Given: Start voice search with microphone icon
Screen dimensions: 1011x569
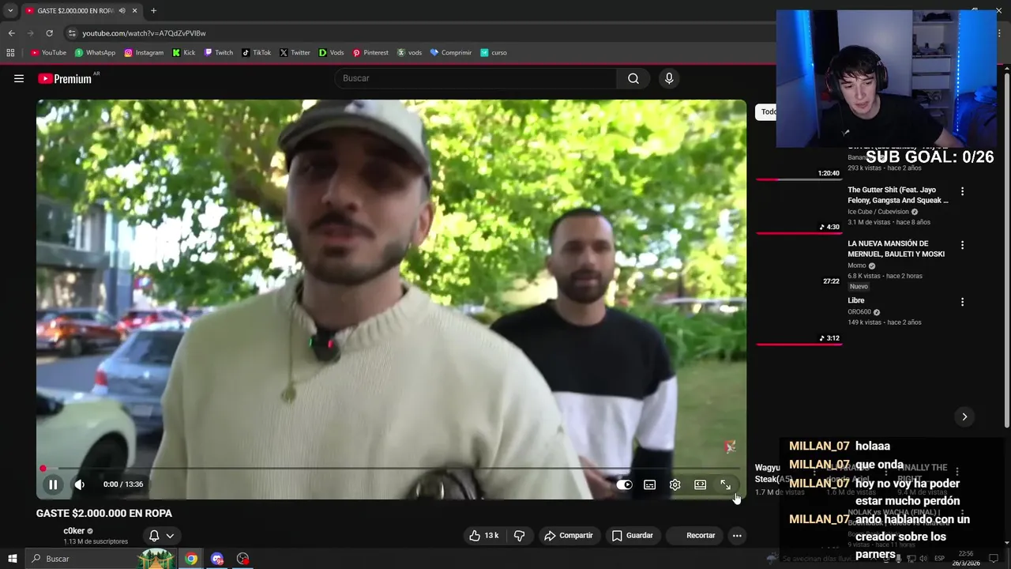Looking at the screenshot, I should pyautogui.click(x=669, y=78).
